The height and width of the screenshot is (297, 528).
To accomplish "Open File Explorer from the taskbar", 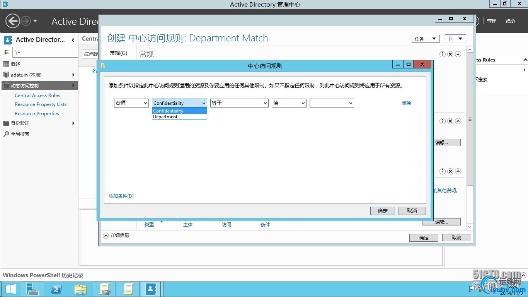I will click(x=80, y=289).
